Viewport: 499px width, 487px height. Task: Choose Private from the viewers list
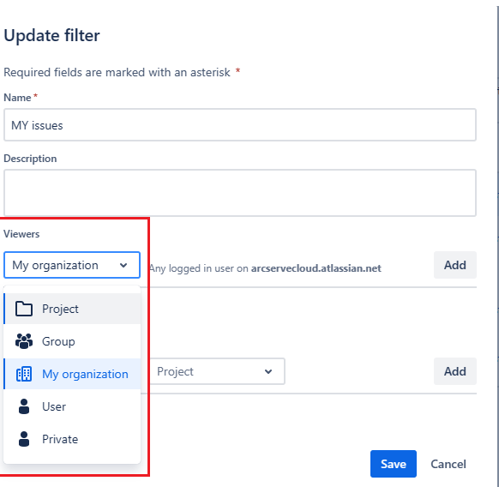click(72, 439)
